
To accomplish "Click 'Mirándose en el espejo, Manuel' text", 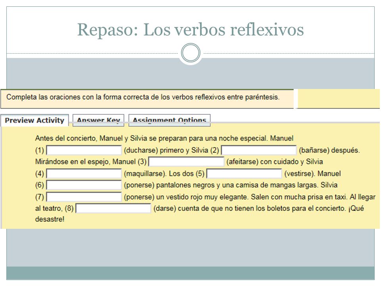I will tap(86, 162).
